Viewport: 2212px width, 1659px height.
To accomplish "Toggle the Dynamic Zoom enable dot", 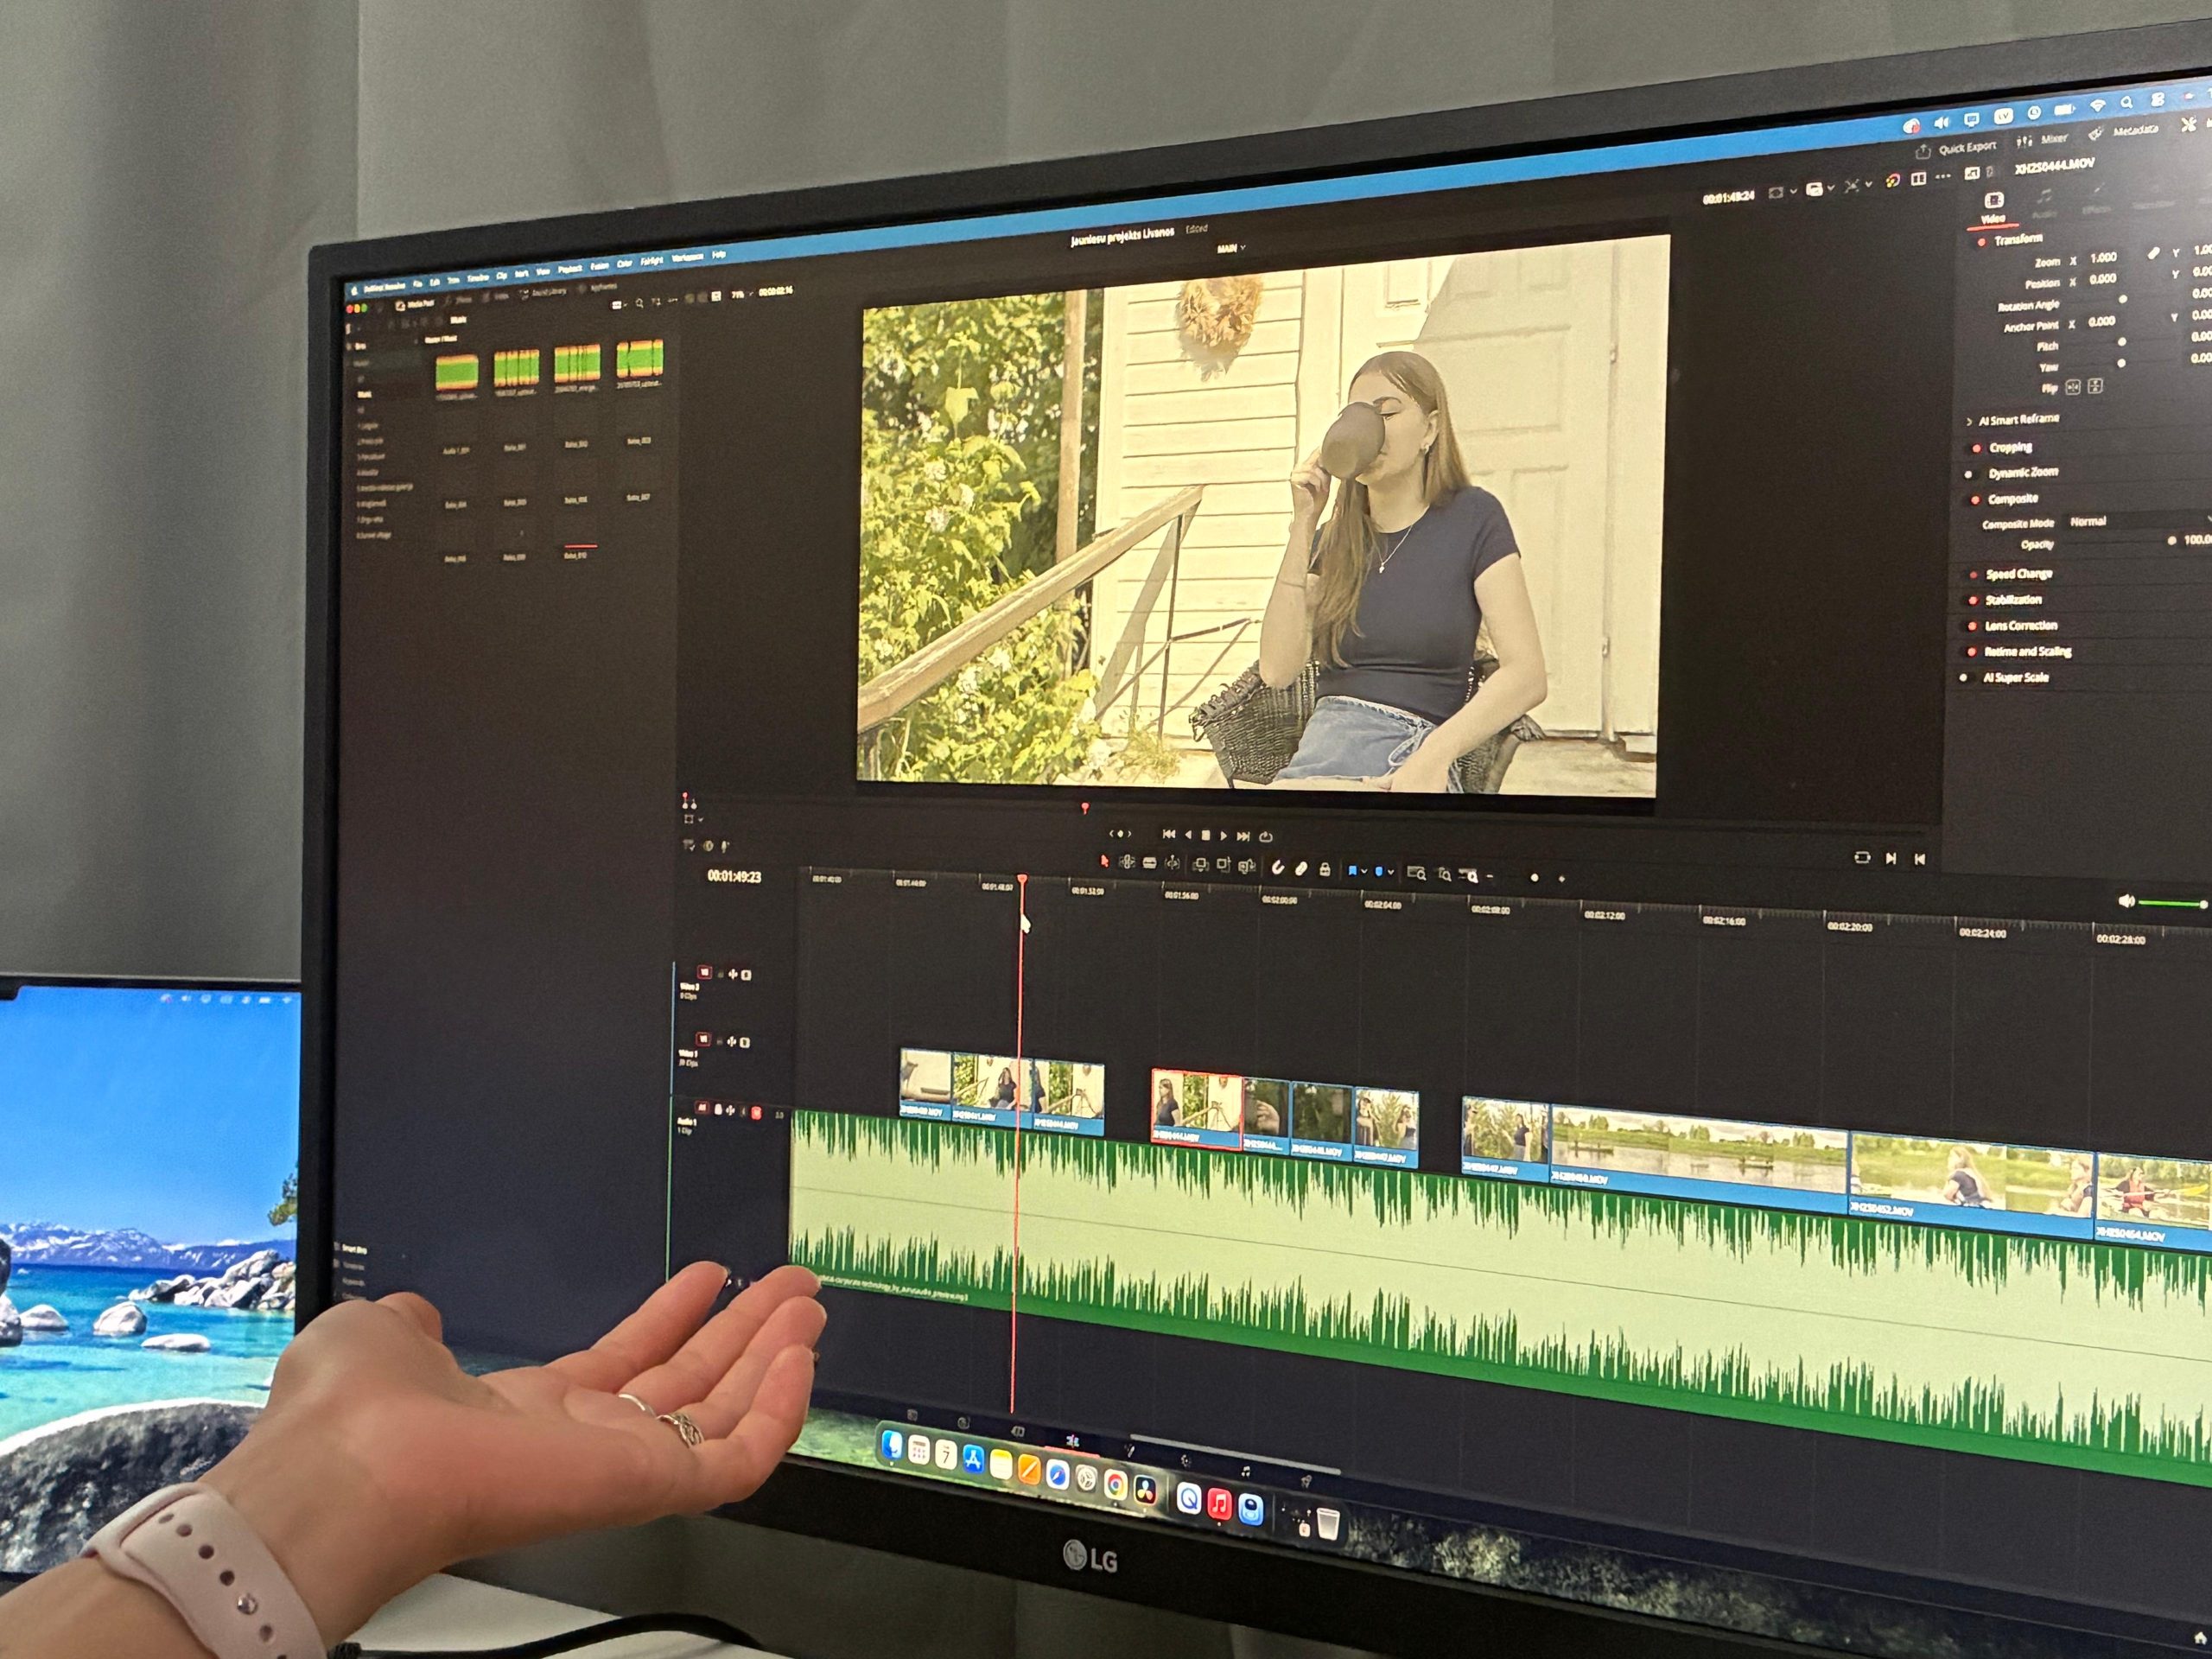I will click(1969, 474).
